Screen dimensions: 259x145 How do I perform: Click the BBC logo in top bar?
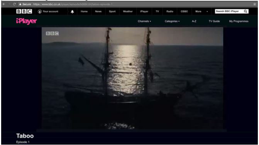[x=24, y=12]
